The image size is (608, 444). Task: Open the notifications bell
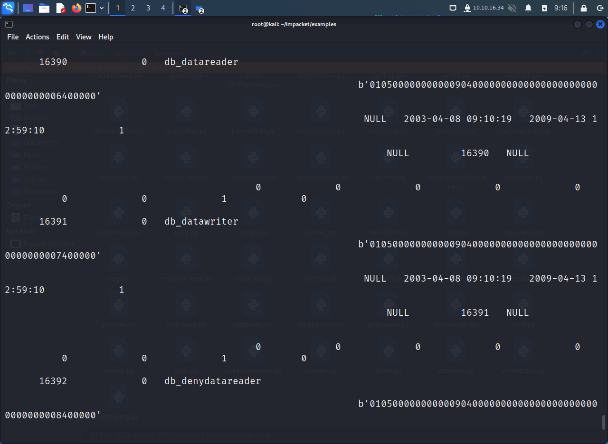tap(528, 8)
